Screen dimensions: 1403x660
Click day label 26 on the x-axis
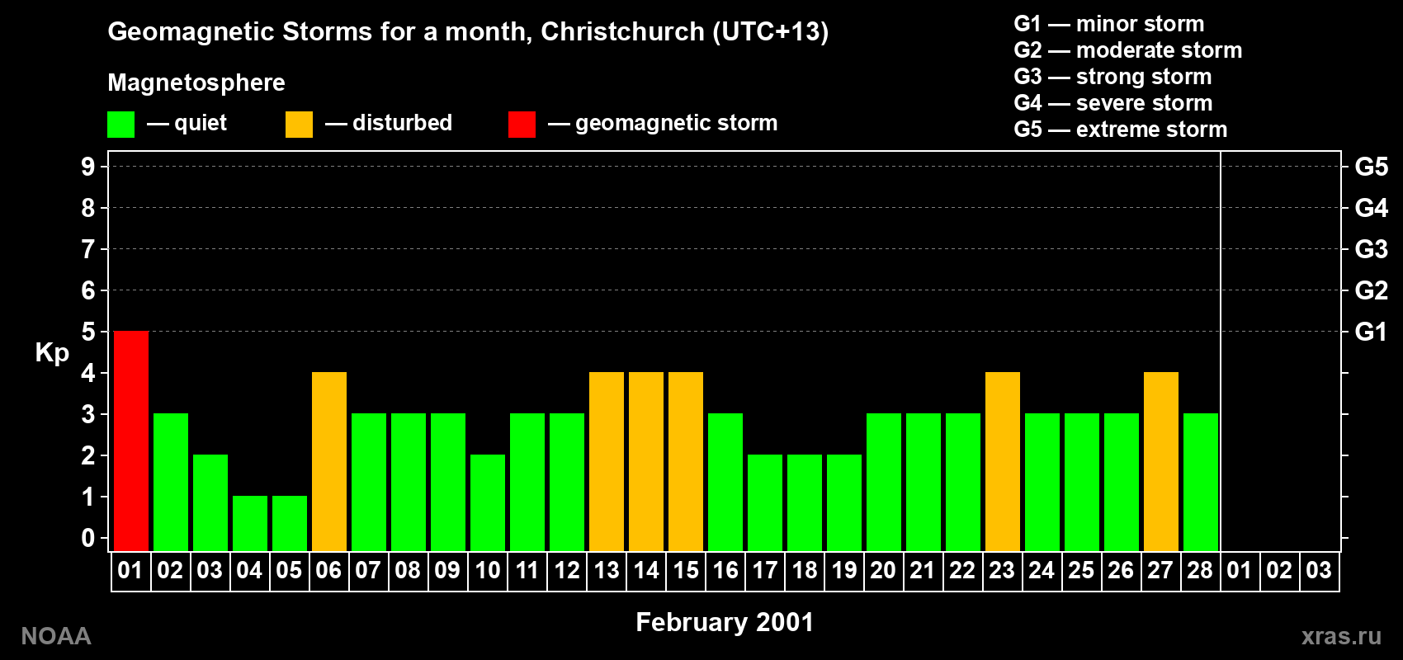1121,570
